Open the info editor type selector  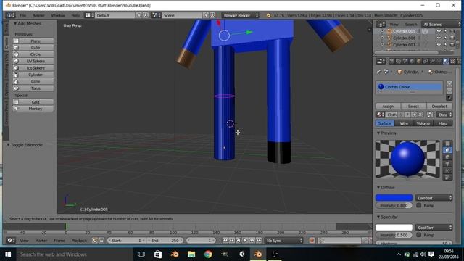(x=10, y=15)
